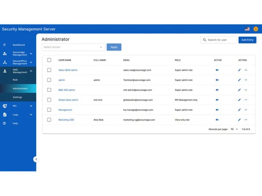Click the ROLE column header
This screenshot has height=196, width=262.
click(x=178, y=60)
